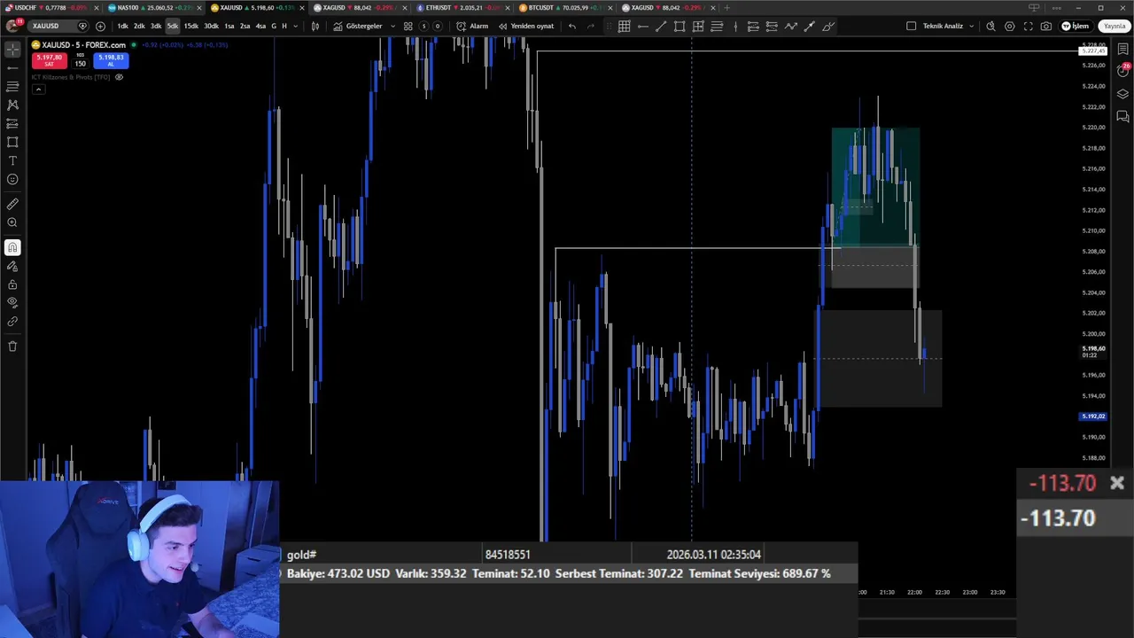This screenshot has width=1134, height=638.
Task: Open quick search icon in top toolbar
Action: tap(990, 26)
